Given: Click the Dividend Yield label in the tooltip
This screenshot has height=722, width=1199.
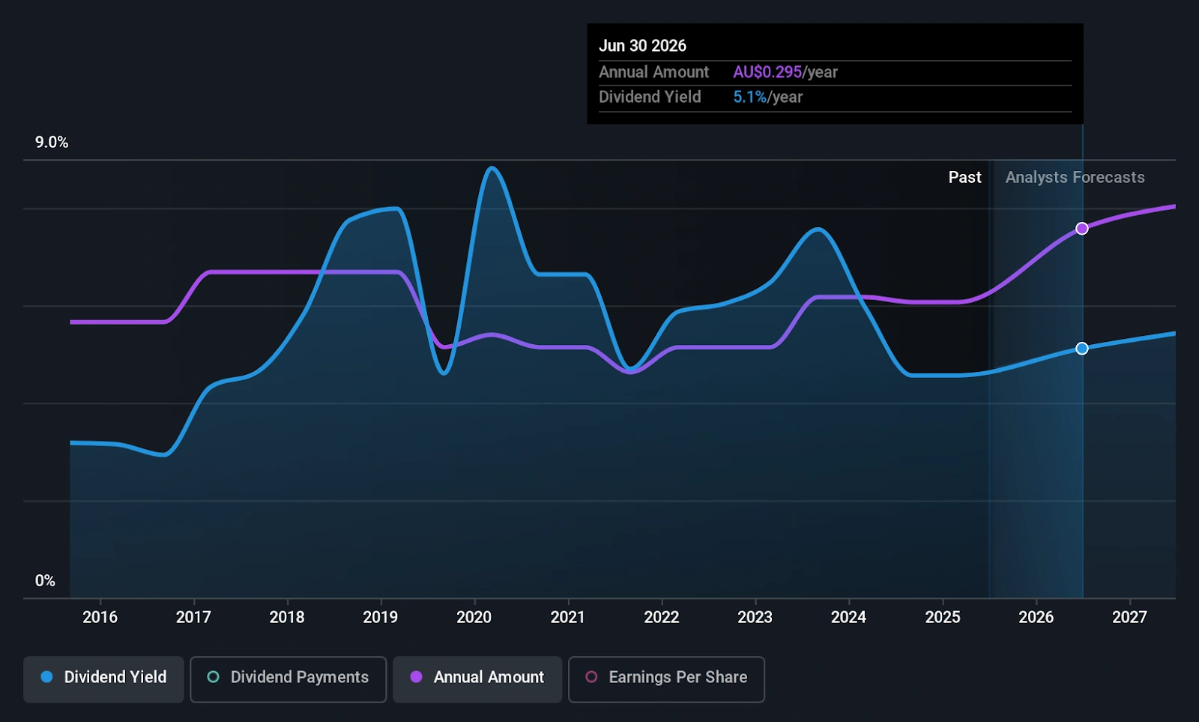Looking at the screenshot, I should click(x=650, y=97).
